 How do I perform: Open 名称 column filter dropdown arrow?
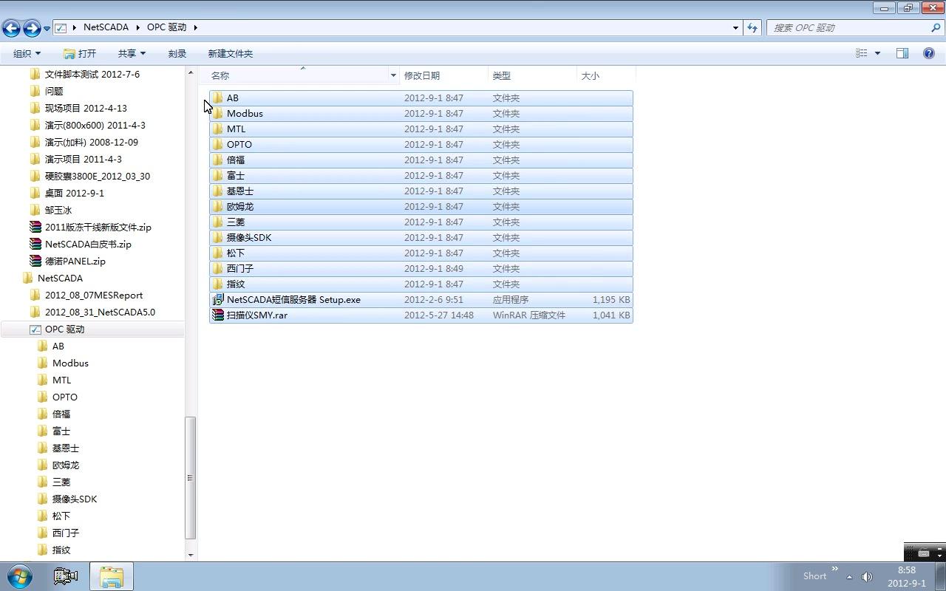[393, 75]
